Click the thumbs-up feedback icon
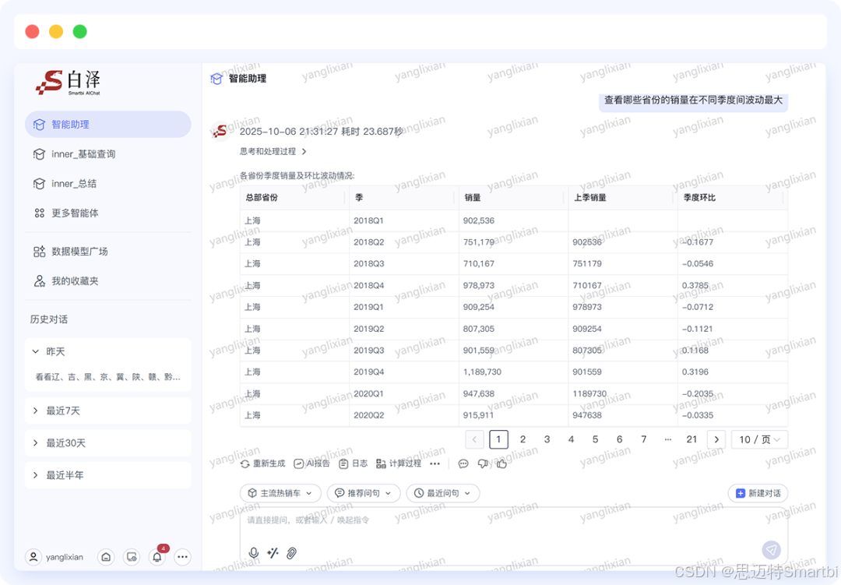 [501, 463]
